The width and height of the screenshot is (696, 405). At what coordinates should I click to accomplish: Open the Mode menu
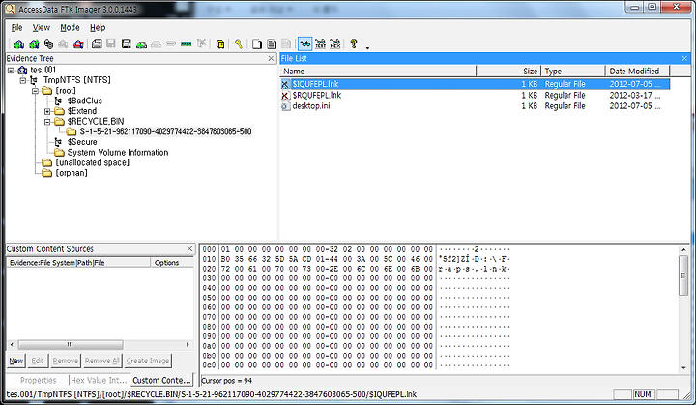click(70, 27)
